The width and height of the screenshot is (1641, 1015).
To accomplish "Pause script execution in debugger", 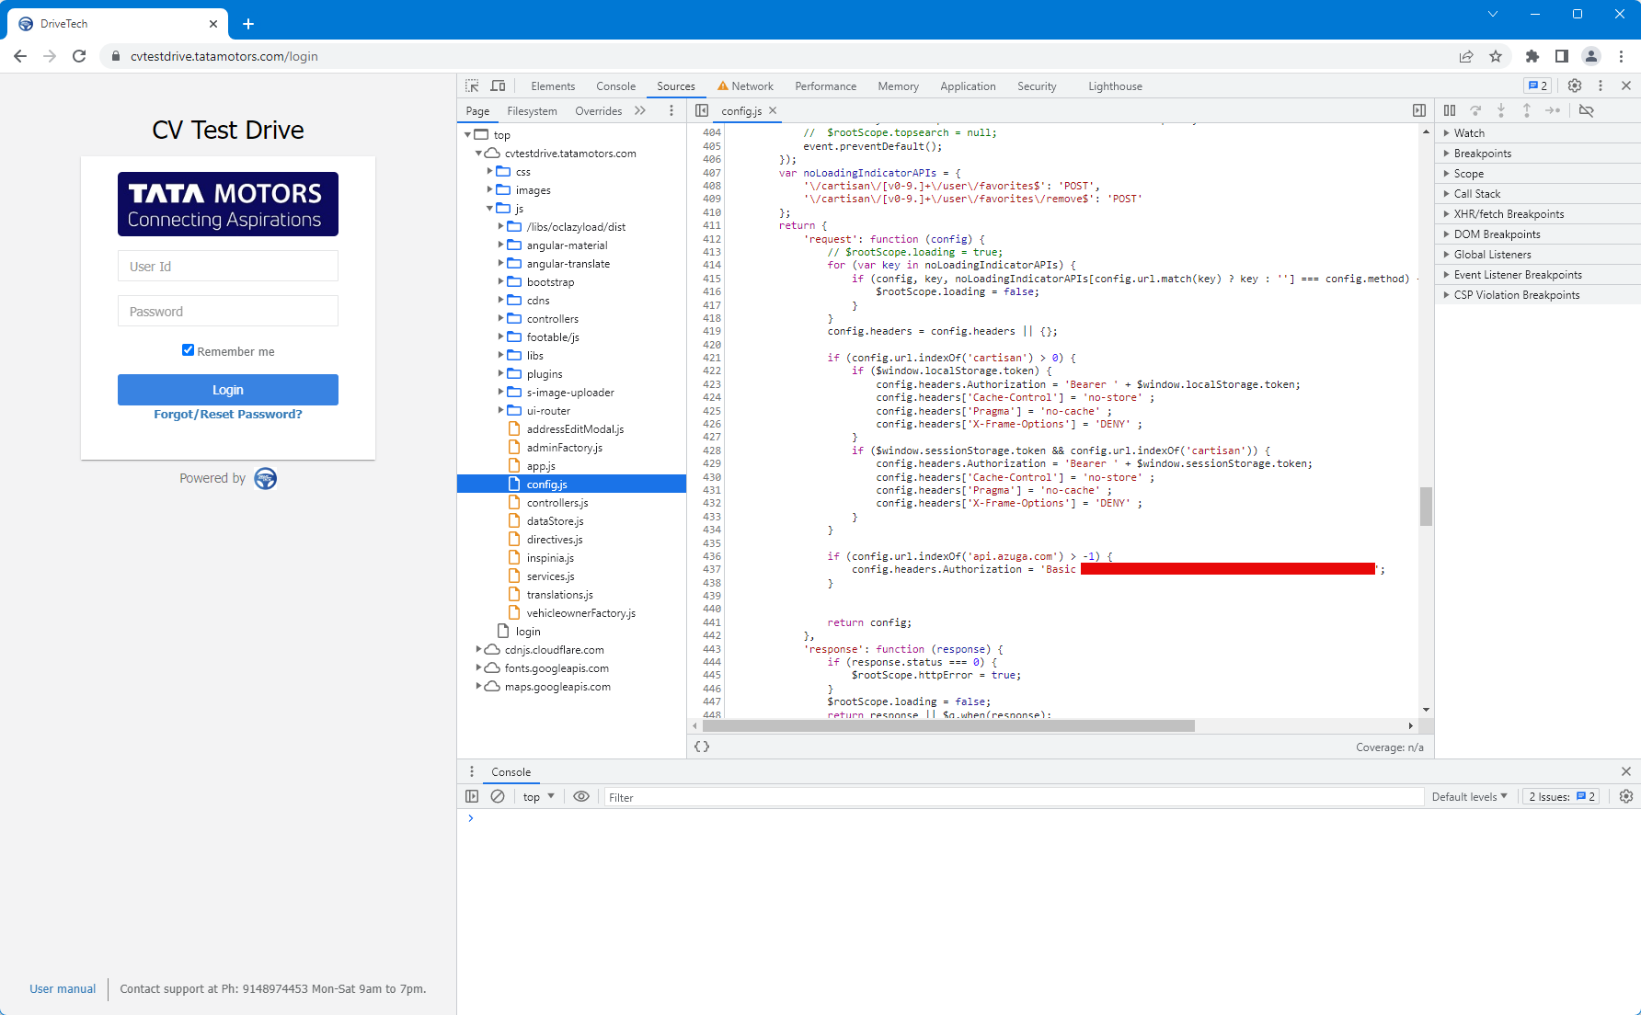I will coord(1450,110).
